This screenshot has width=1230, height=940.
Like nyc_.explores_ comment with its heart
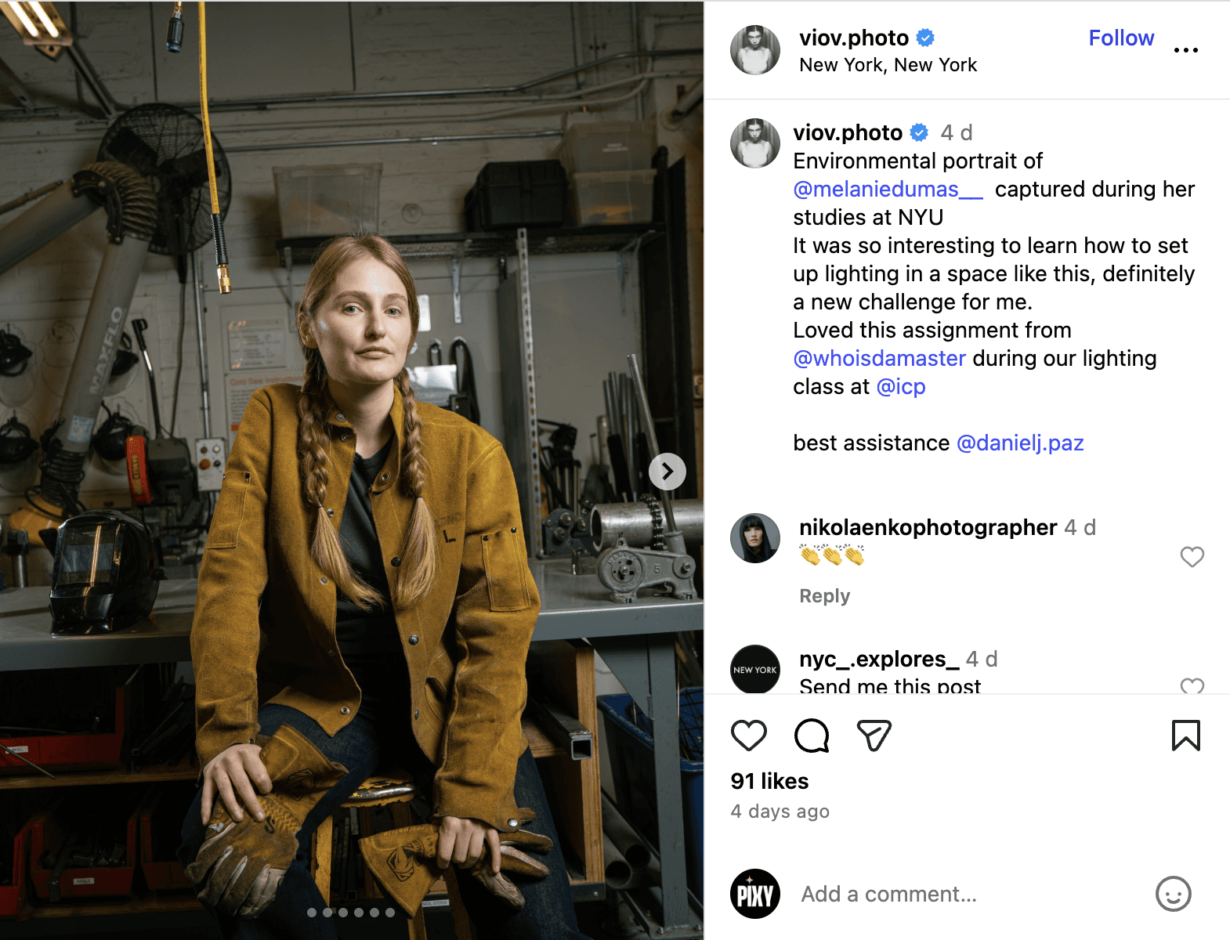[1192, 685]
